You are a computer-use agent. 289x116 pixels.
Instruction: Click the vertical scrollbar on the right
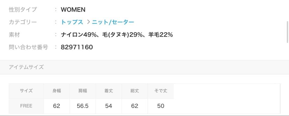click(x=287, y=32)
